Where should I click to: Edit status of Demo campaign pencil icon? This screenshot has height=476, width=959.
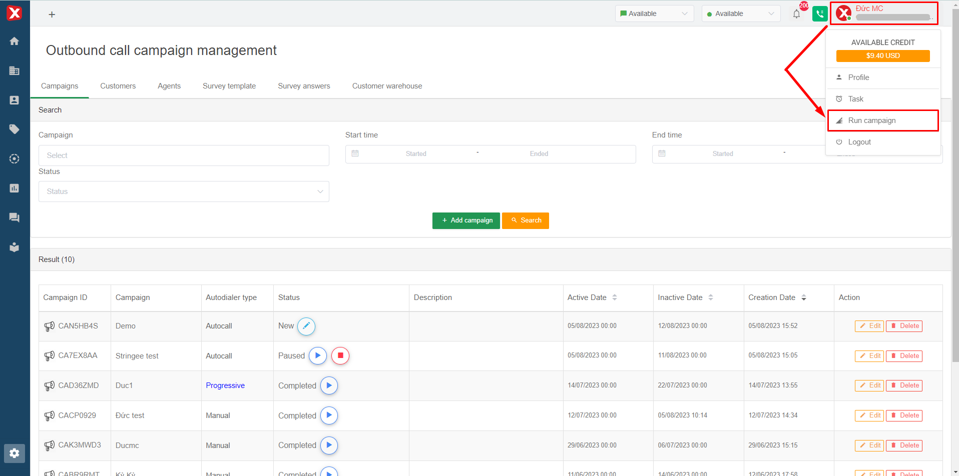306,326
